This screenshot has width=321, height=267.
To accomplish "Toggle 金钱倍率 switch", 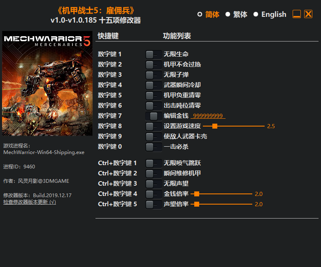I will coord(154,194).
